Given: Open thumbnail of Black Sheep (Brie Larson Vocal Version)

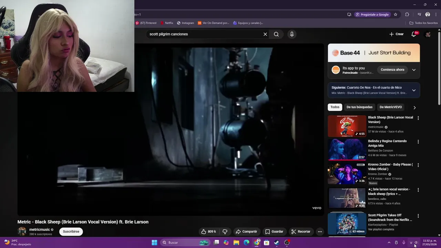Looking at the screenshot, I should [x=347, y=126].
